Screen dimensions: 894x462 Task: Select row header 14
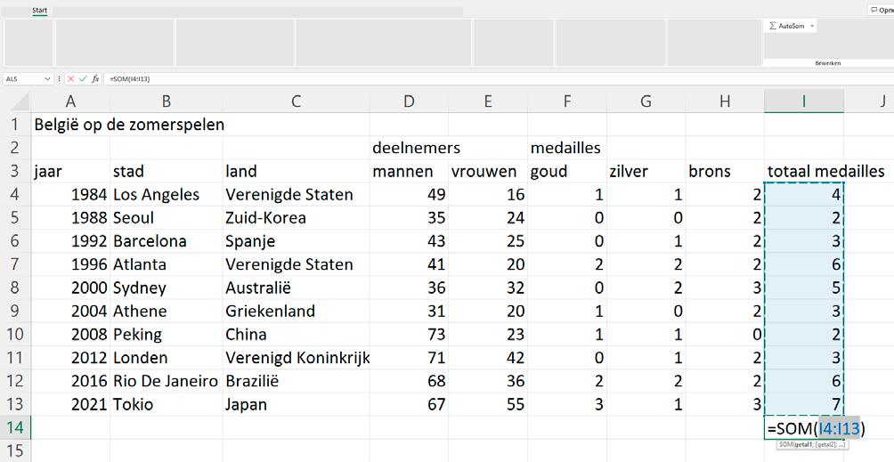tap(15, 428)
